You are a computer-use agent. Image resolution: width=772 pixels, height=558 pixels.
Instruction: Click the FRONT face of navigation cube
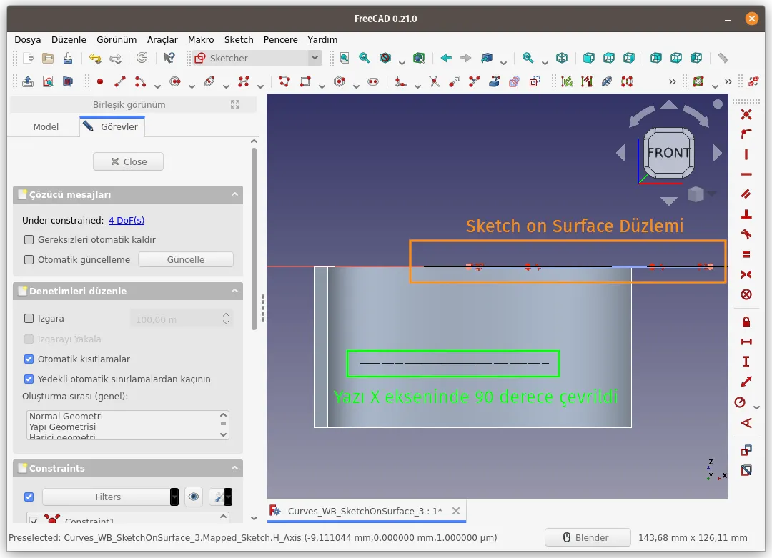pyautogui.click(x=668, y=153)
